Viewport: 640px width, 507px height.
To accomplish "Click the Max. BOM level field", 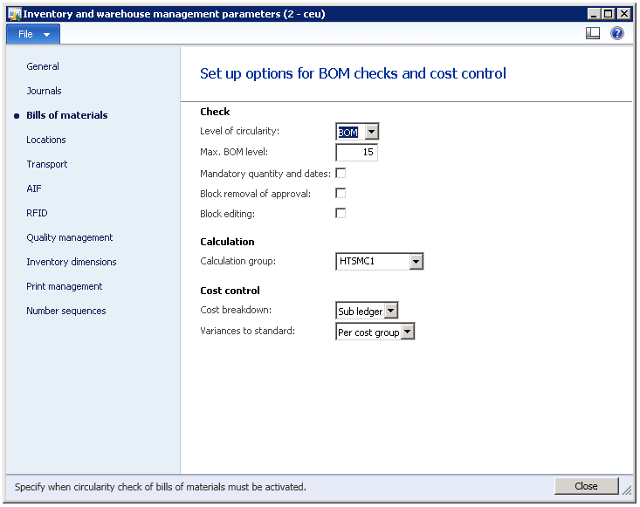I will pyautogui.click(x=356, y=152).
